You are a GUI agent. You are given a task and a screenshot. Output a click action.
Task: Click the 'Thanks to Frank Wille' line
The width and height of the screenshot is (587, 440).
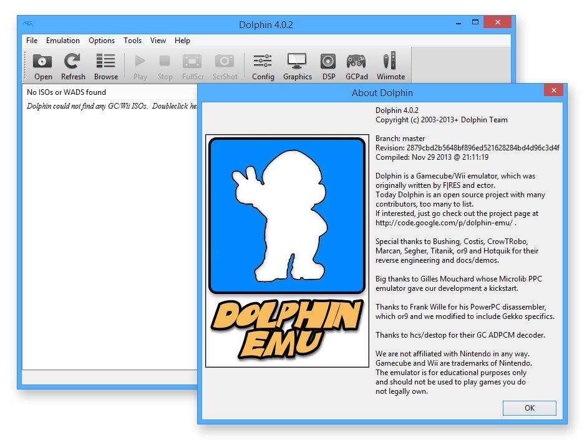coord(461,307)
